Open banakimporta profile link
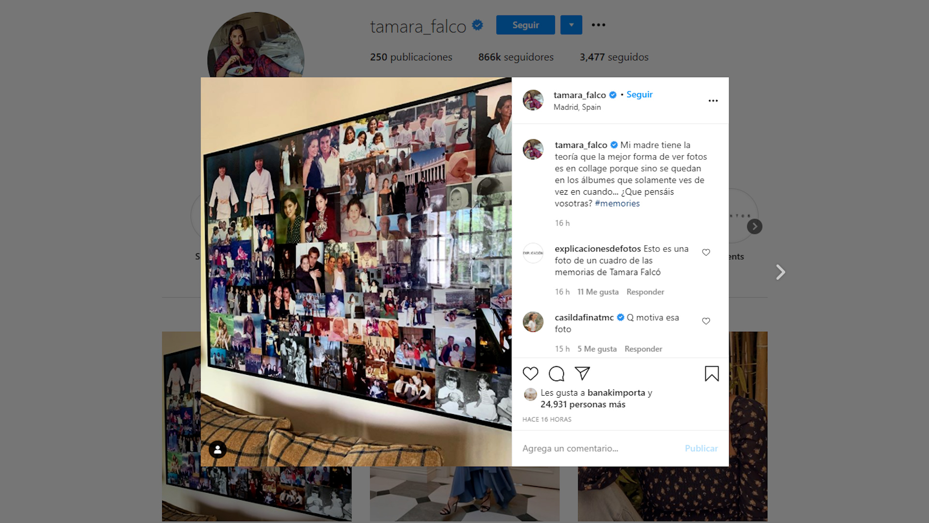Image resolution: width=929 pixels, height=523 pixels. tap(616, 393)
